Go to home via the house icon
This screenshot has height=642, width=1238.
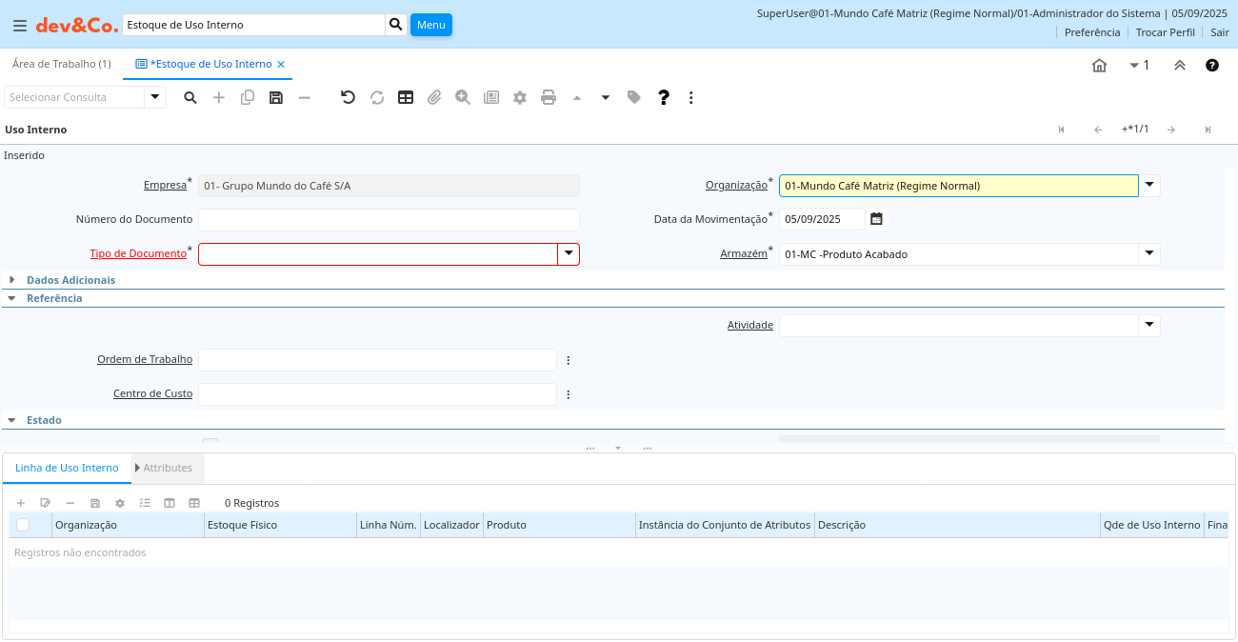coord(1099,66)
